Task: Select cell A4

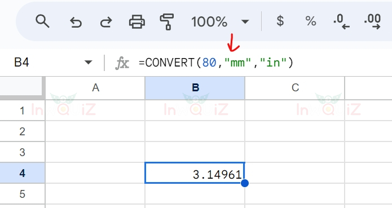Action: (95, 173)
